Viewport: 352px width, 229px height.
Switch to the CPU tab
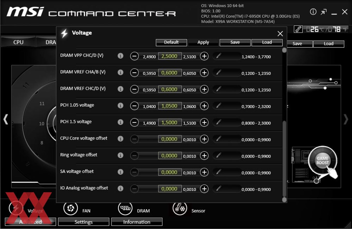(x=18, y=42)
